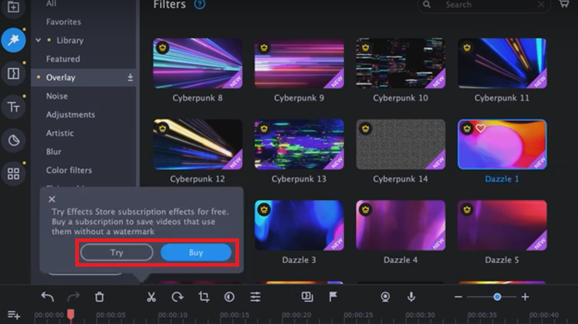This screenshot has height=324, width=578.
Task: Select the Cyberpunk 9 filter thumbnail
Action: 299,63
